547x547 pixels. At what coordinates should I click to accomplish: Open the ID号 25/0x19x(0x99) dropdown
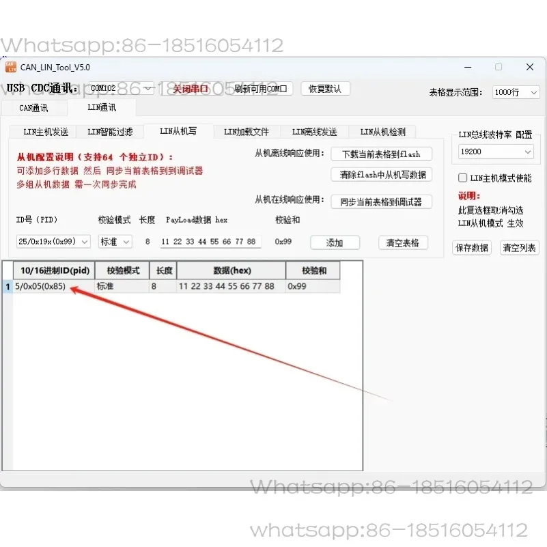pyautogui.click(x=53, y=242)
